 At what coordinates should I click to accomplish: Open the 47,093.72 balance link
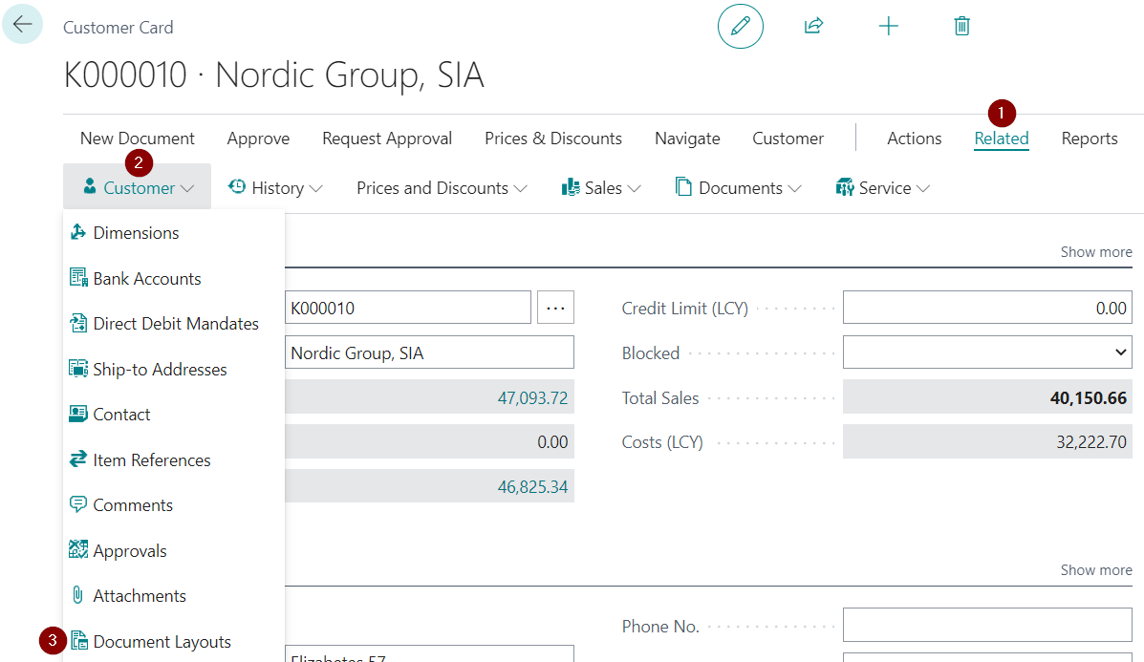coord(532,398)
